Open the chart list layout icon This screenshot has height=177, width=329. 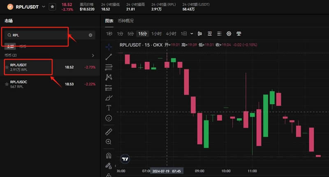pyautogui.click(x=219, y=34)
